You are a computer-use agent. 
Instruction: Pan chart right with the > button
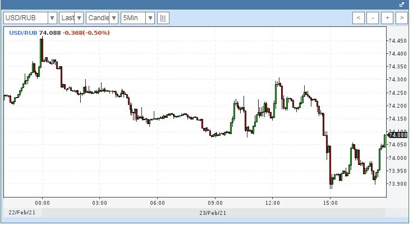click(x=402, y=18)
